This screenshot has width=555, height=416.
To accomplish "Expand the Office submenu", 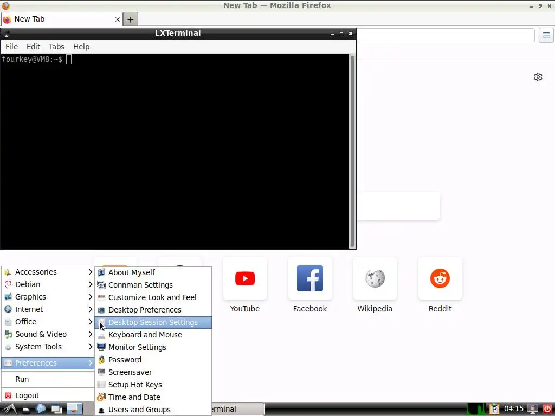I will click(48, 322).
